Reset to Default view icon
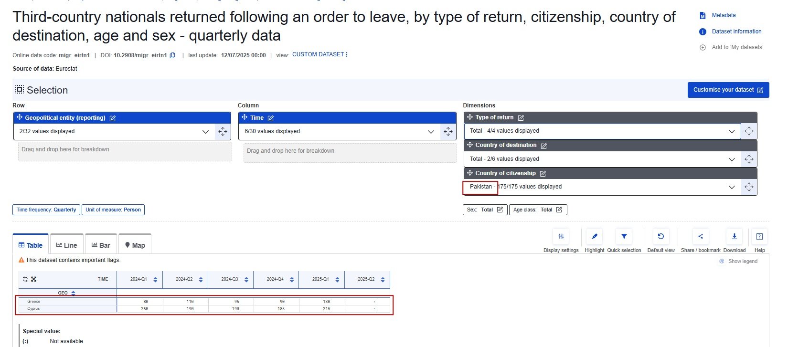Viewport: 788px width, 347px height. (x=661, y=236)
